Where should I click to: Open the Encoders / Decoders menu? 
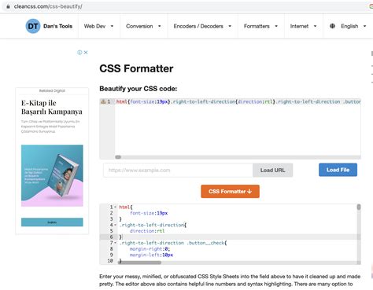(198, 26)
